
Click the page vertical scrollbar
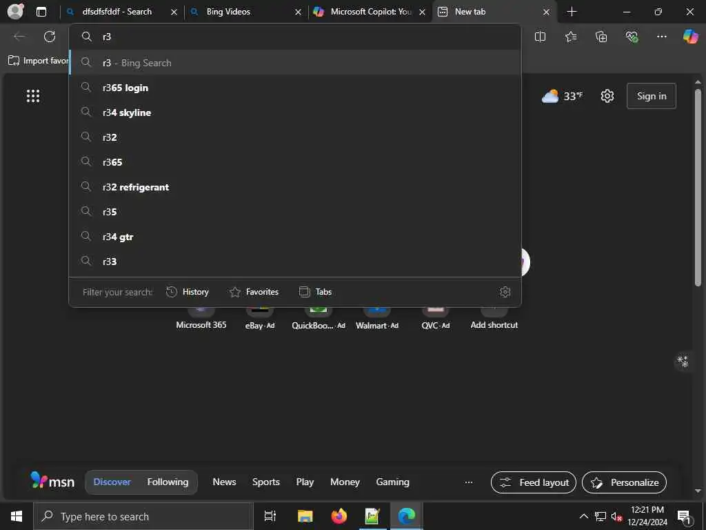[x=698, y=188]
